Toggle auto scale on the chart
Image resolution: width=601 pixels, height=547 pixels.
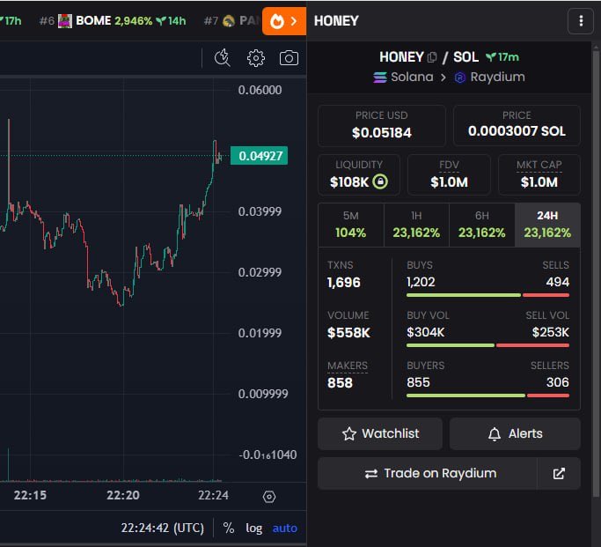(285, 529)
